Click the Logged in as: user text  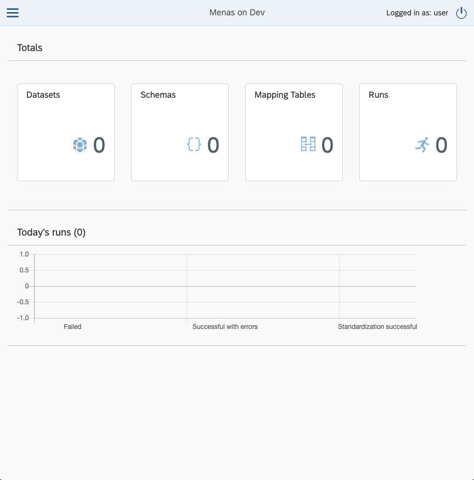[417, 13]
